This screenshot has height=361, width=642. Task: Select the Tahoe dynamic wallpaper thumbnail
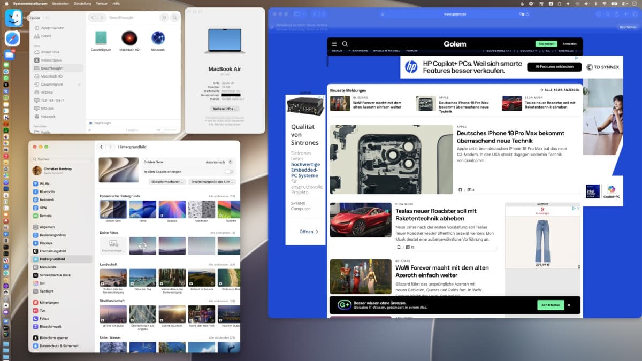point(143,209)
